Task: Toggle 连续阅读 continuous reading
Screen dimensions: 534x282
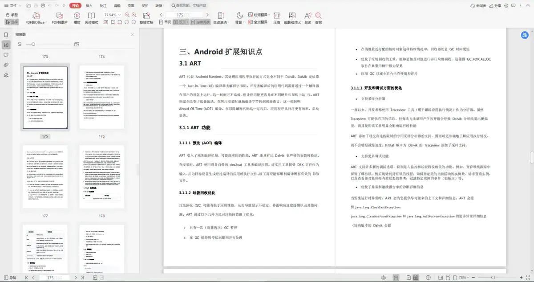Action: (200, 22)
